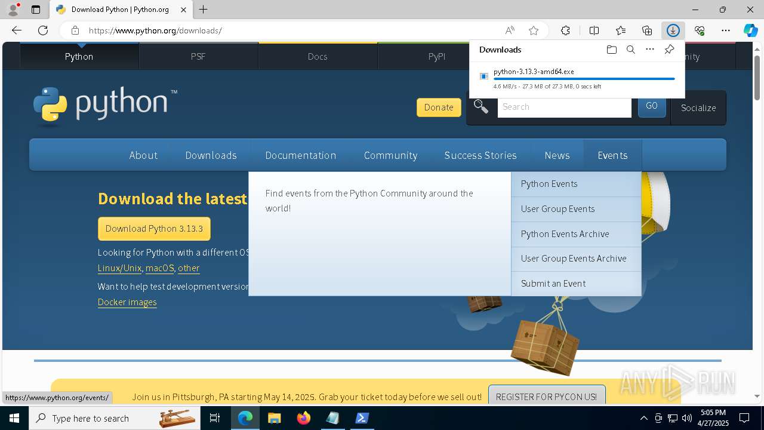Open the About nav menu

pyautogui.click(x=143, y=155)
